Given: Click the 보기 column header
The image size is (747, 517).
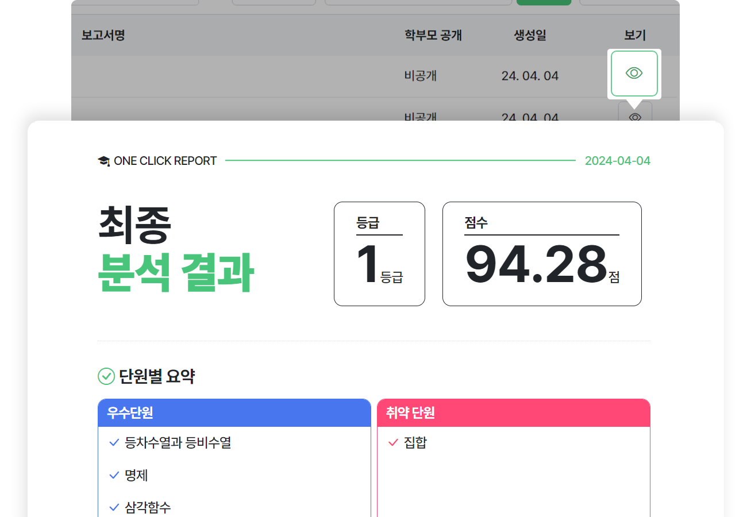Looking at the screenshot, I should 635,36.
